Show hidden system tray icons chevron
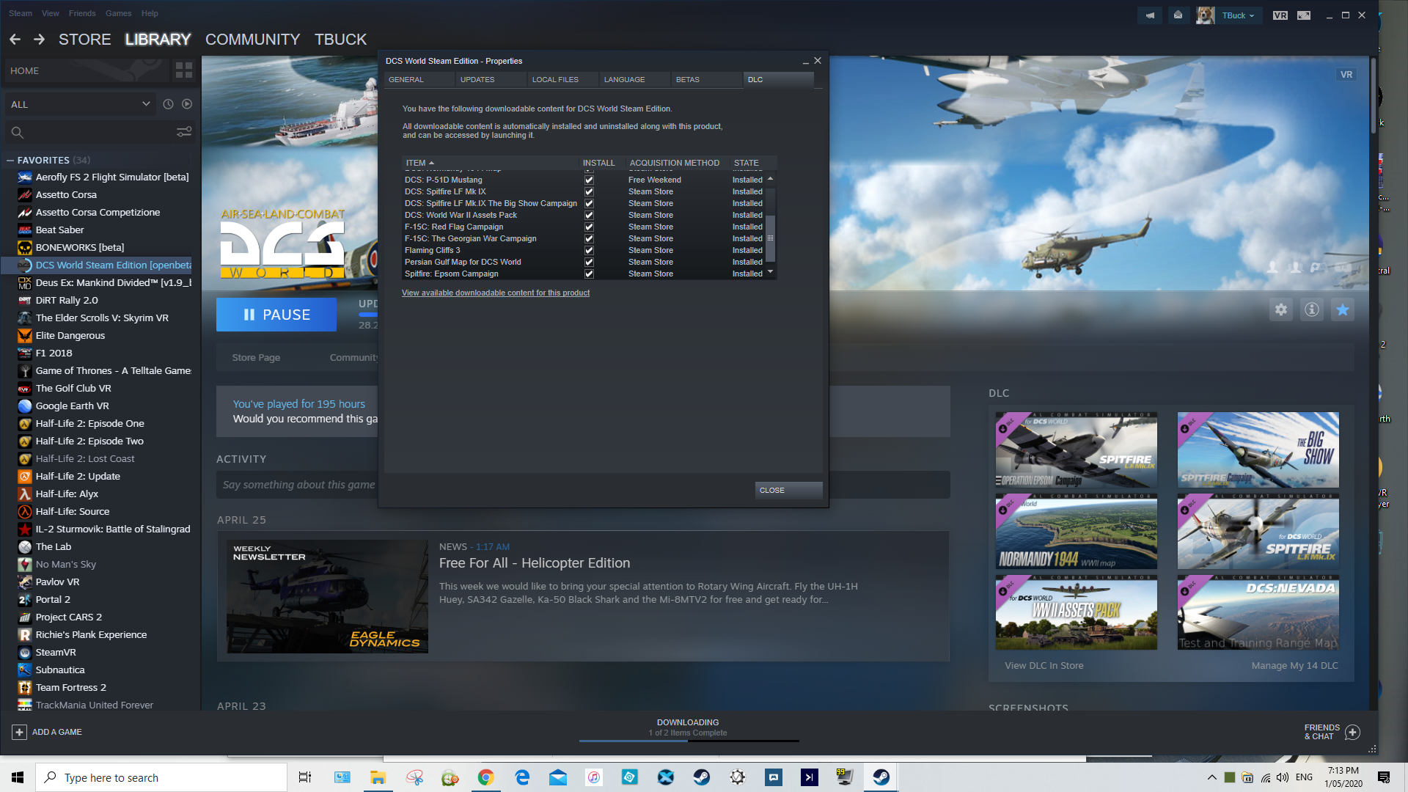The image size is (1408, 792). pyautogui.click(x=1211, y=777)
